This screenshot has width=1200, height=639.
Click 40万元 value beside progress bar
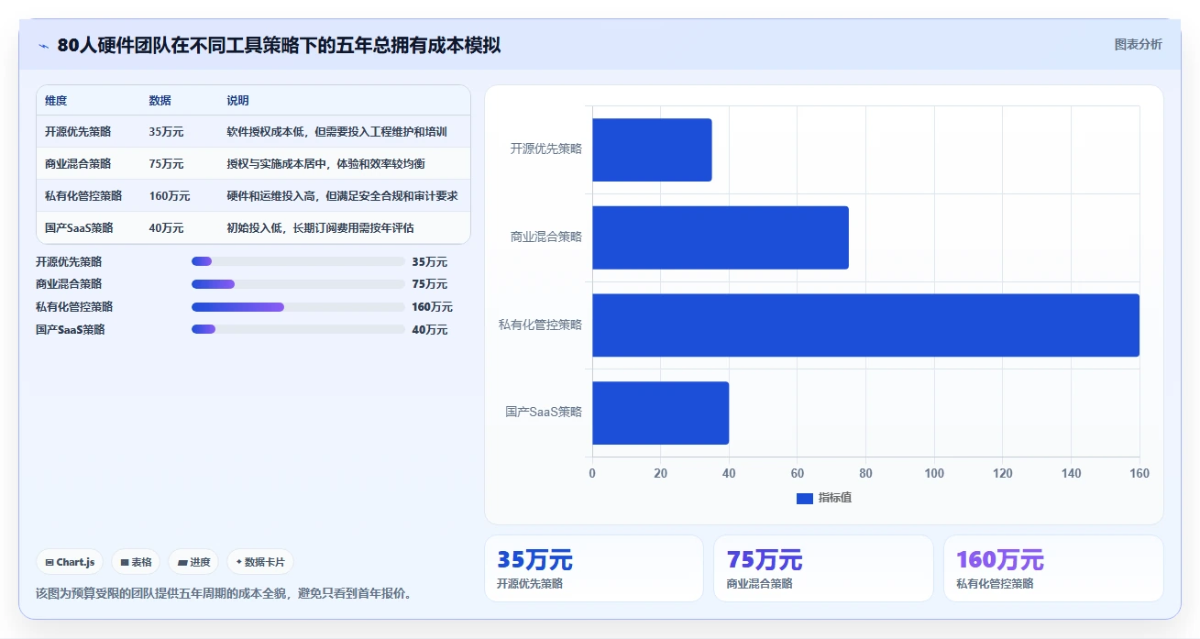click(430, 330)
